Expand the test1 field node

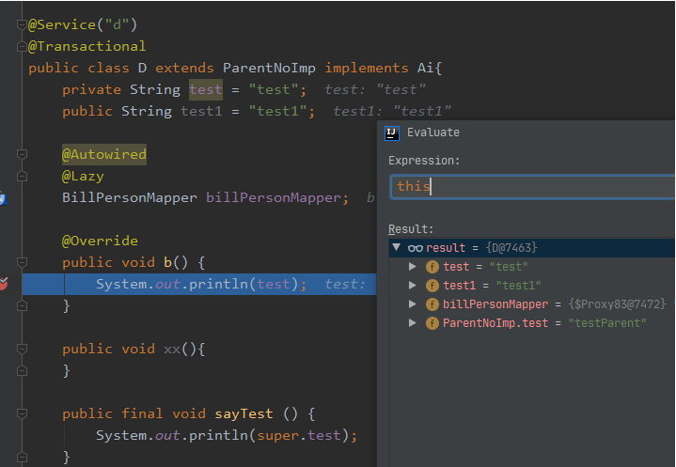pyautogui.click(x=413, y=286)
